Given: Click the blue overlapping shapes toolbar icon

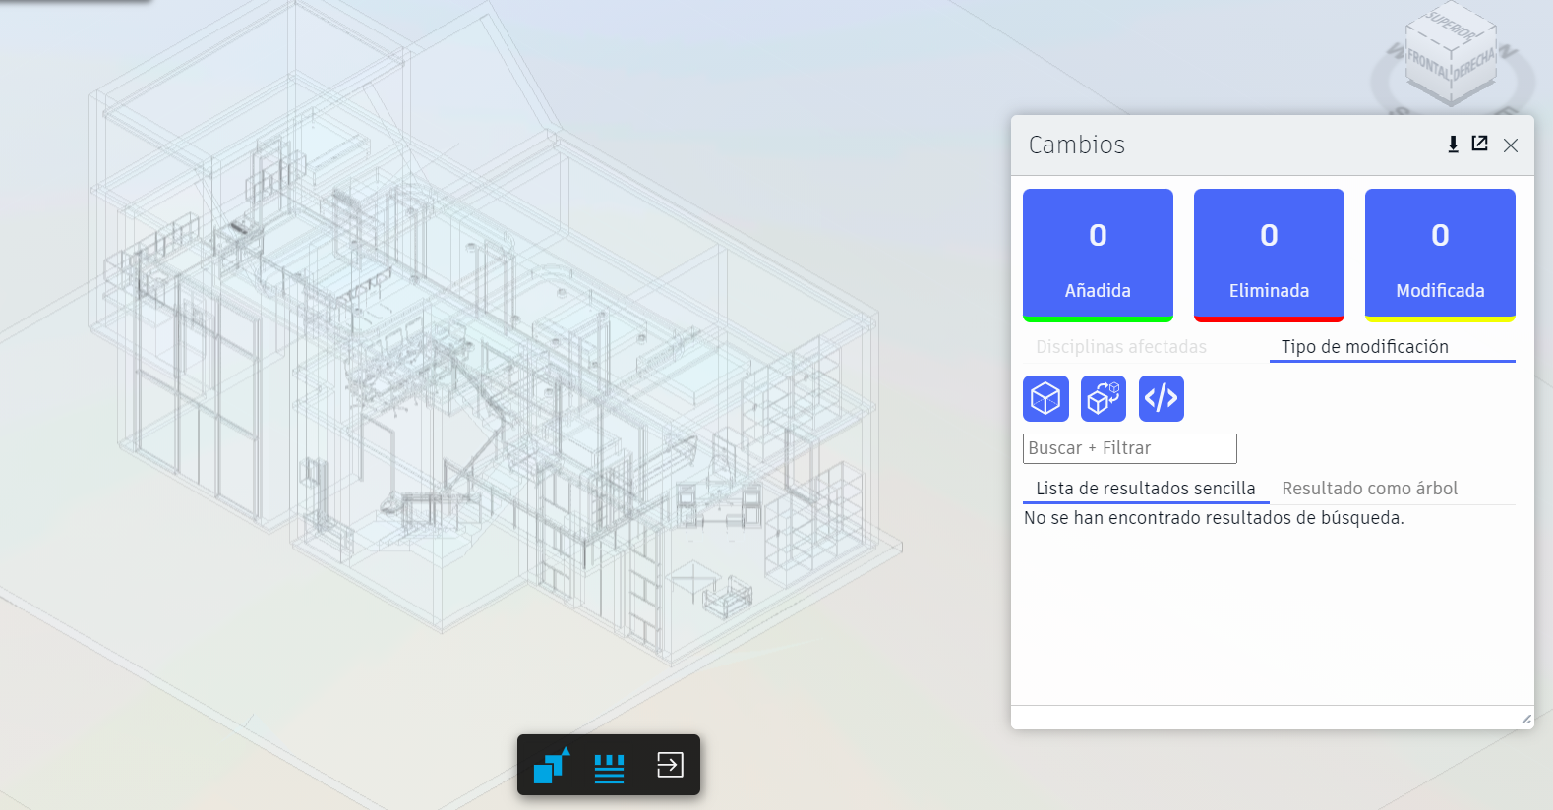Looking at the screenshot, I should (x=552, y=765).
